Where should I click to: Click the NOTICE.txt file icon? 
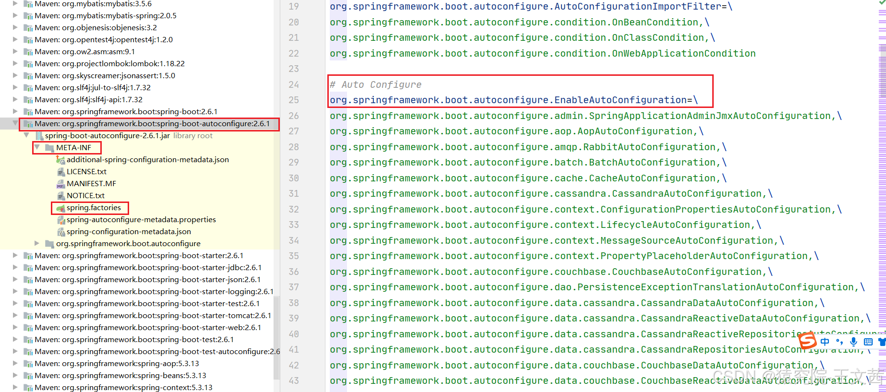[60, 196]
